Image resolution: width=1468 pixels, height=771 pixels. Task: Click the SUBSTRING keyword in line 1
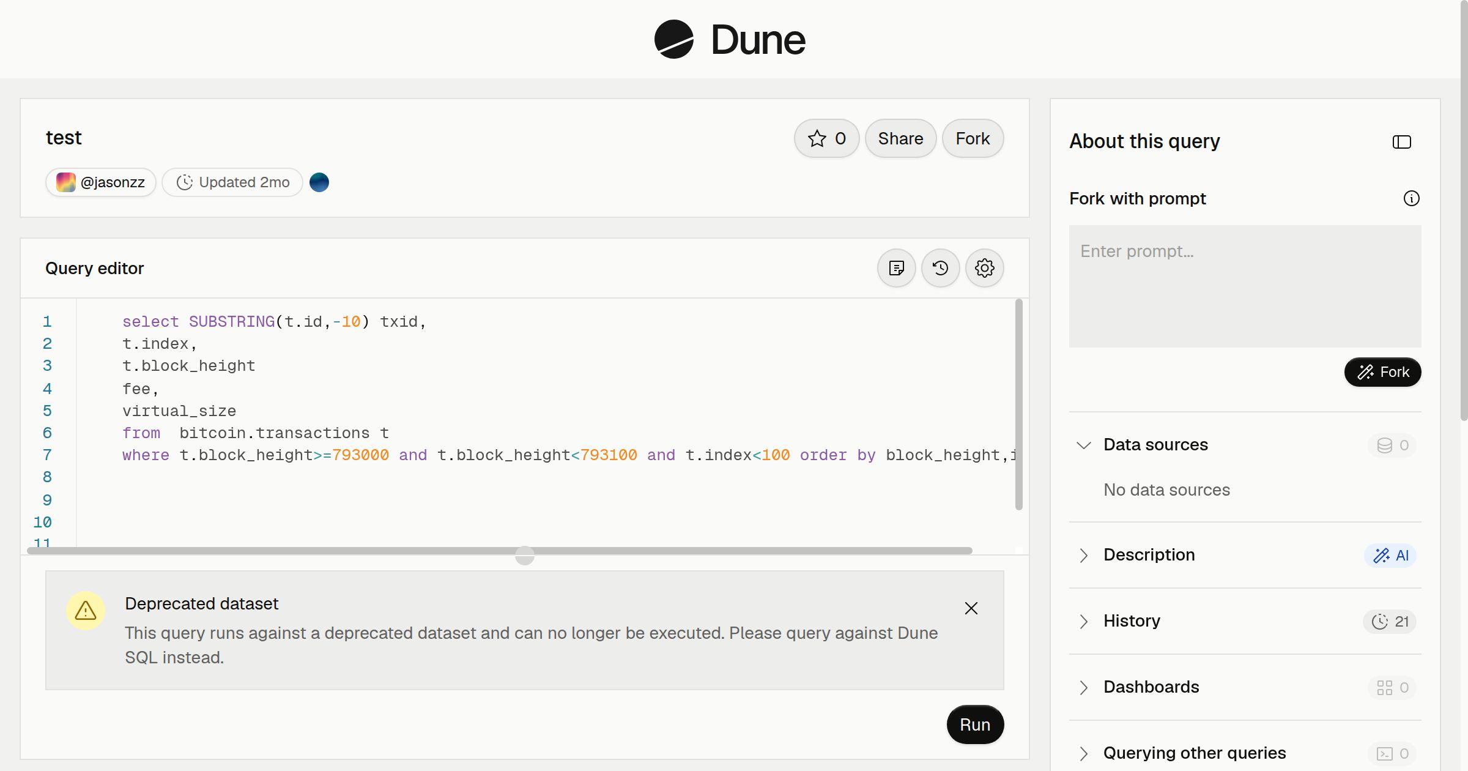[x=232, y=322]
